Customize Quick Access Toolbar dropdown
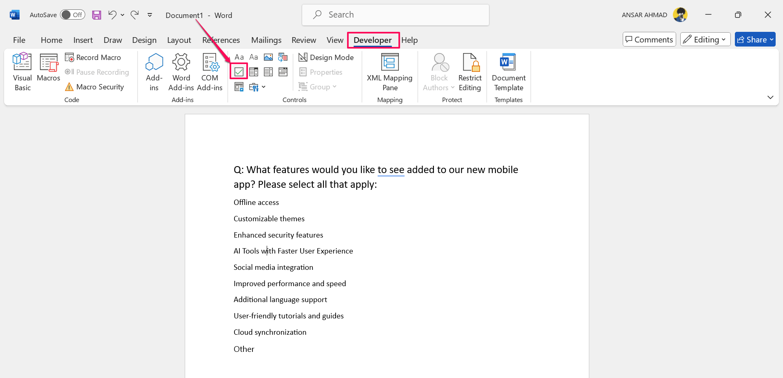This screenshot has width=783, height=378. pos(150,15)
